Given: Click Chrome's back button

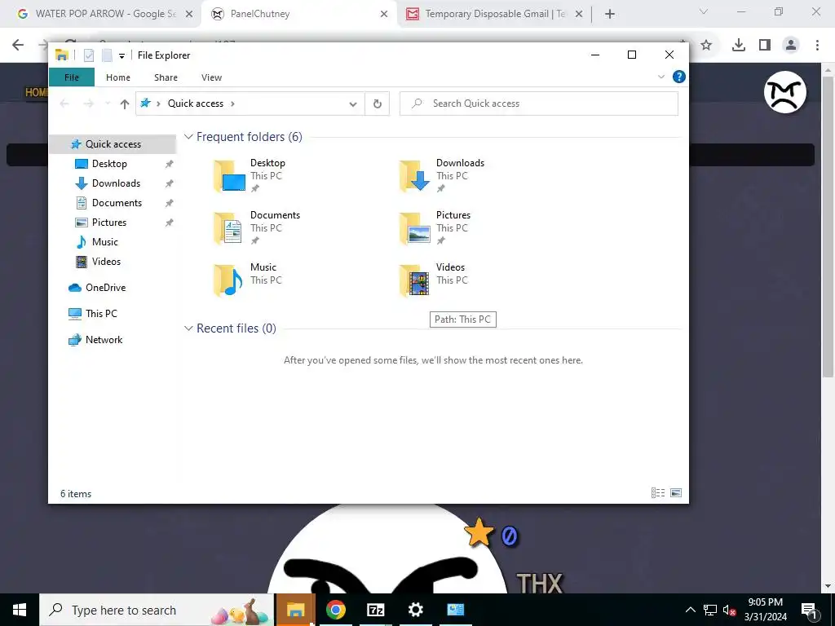Looking at the screenshot, I should pyautogui.click(x=18, y=46).
